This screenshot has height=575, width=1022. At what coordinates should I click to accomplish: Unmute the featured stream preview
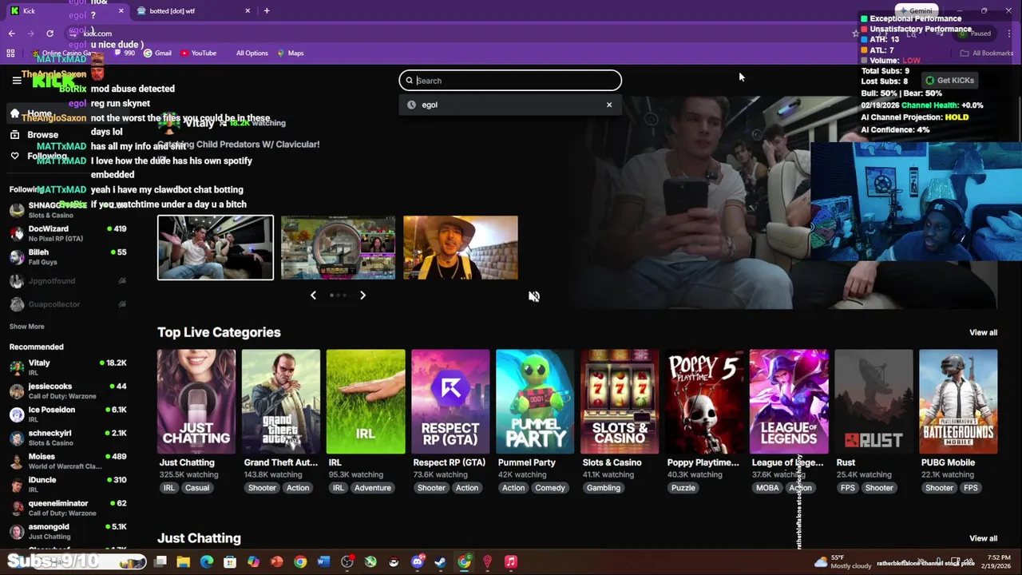click(x=533, y=296)
